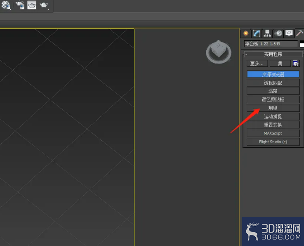Image resolution: width=304 pixels, height=246 pixels.
Task: Open the 运动捕捉 utility
Action: click(x=273, y=116)
